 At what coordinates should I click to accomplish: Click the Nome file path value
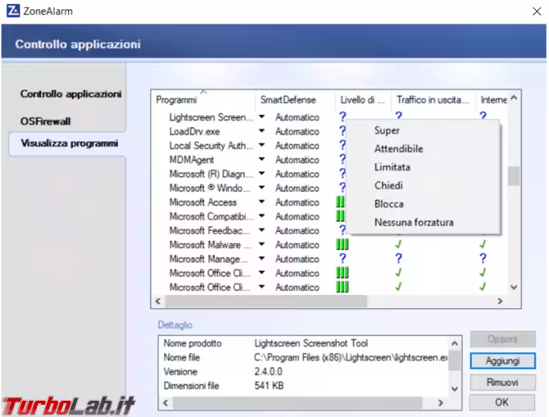pyautogui.click(x=350, y=358)
